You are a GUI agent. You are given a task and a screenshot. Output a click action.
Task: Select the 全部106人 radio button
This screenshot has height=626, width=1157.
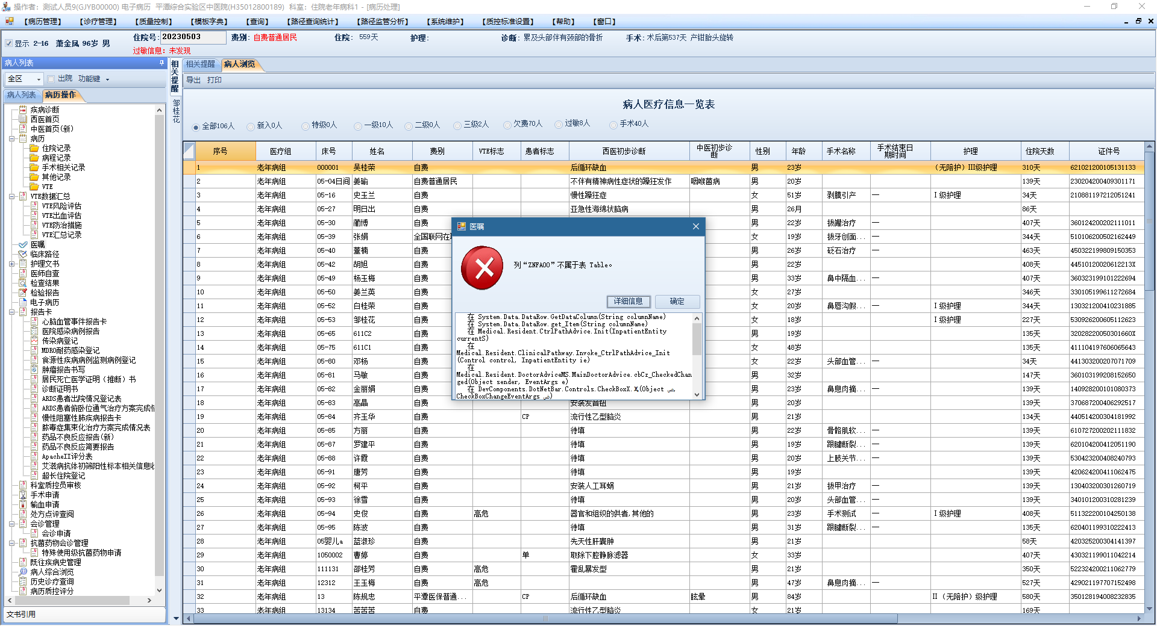click(x=196, y=127)
